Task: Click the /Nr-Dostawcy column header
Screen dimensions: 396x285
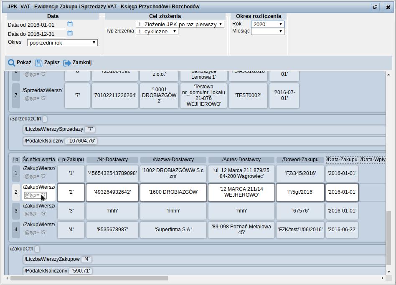Action: (112, 160)
